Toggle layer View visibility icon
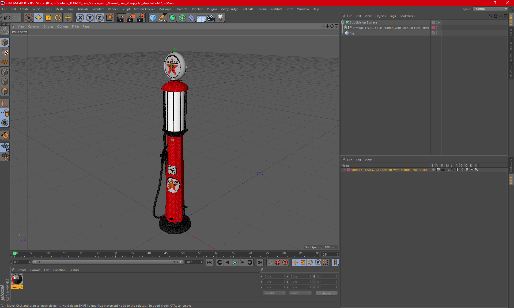 coord(438,170)
